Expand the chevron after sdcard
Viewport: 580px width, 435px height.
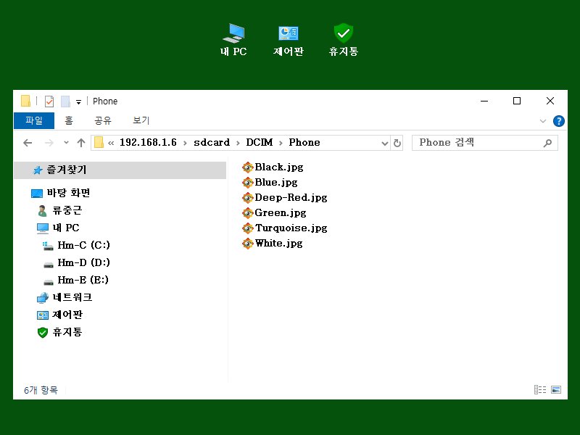[238, 143]
